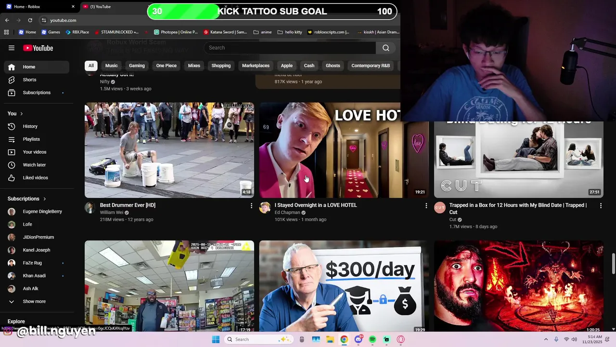Open Discord from the taskbar
The height and width of the screenshot is (347, 616).
coord(359,339)
